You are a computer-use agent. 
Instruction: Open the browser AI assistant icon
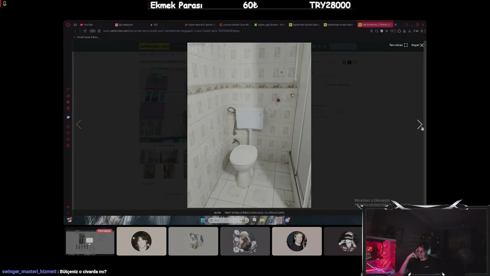[x=416, y=31]
